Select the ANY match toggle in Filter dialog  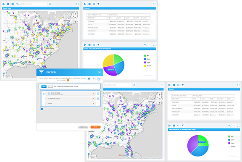pos(50,86)
